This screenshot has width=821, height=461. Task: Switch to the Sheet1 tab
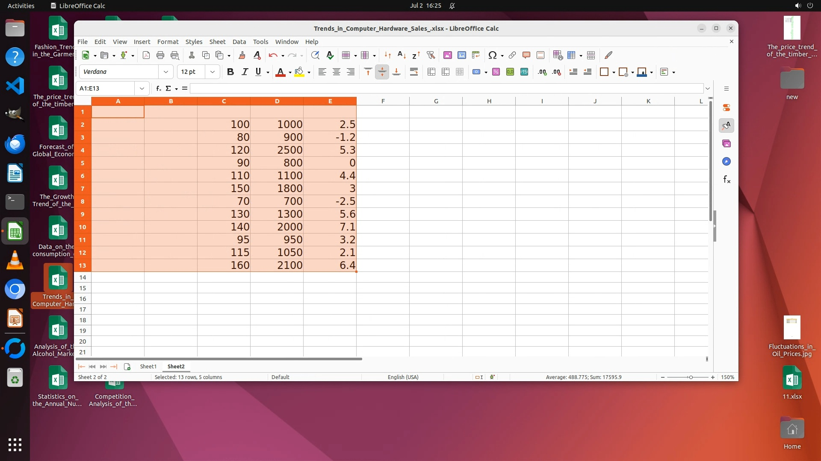[x=148, y=367]
